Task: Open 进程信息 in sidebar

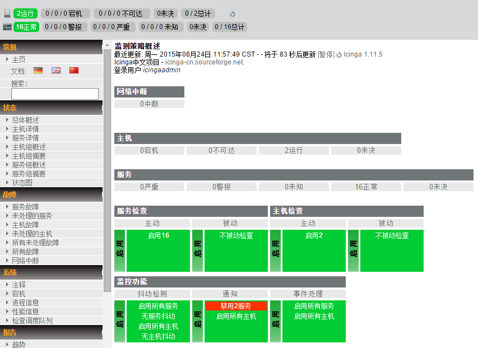Action: click(26, 303)
